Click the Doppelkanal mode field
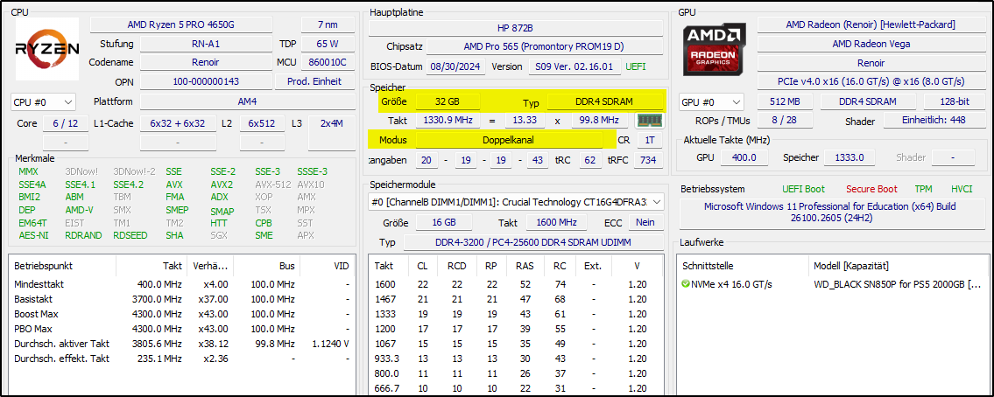Image resolution: width=994 pixels, height=397 pixels. coord(509,140)
